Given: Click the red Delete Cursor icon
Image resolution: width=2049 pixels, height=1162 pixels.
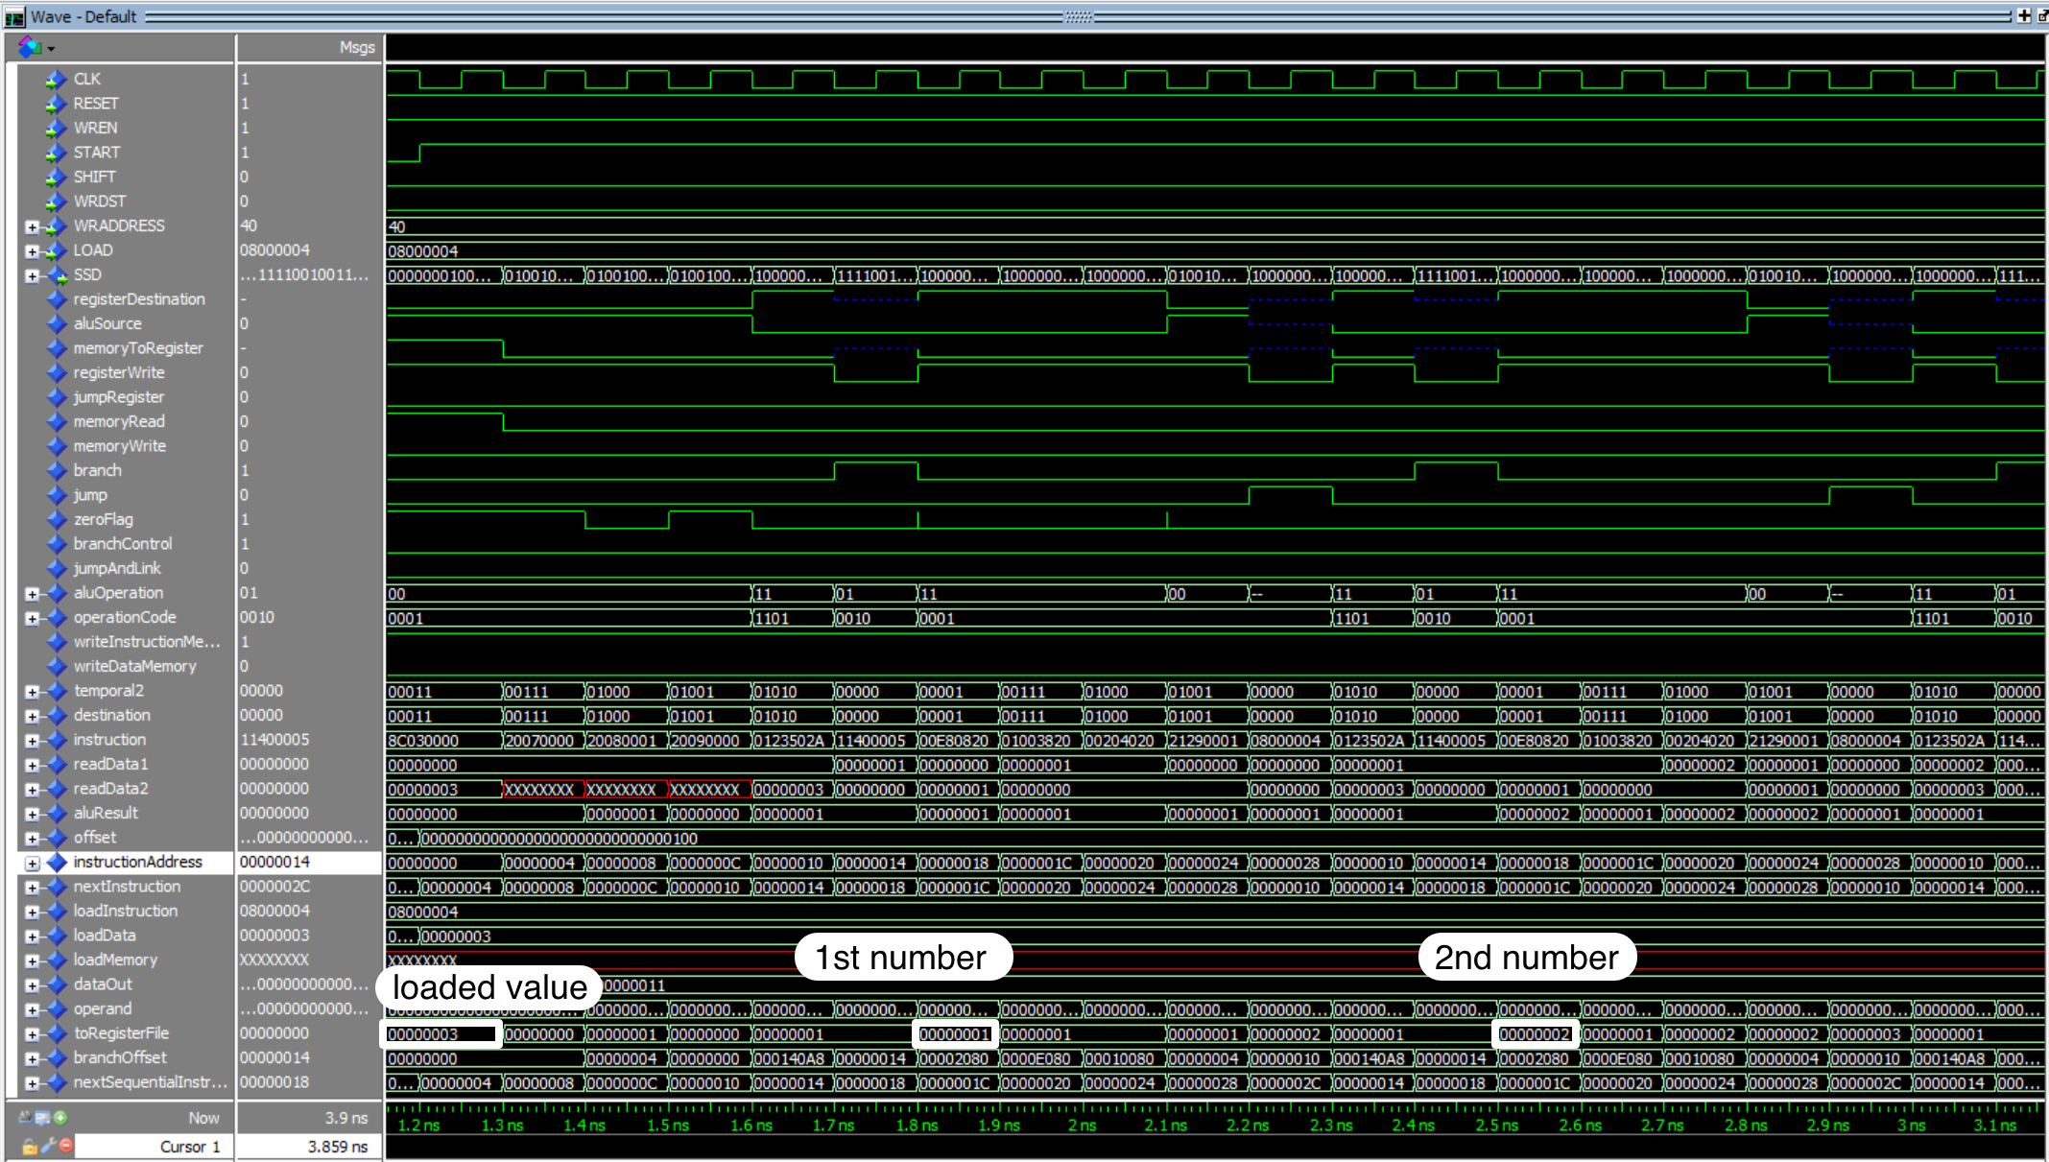Looking at the screenshot, I should (65, 1146).
